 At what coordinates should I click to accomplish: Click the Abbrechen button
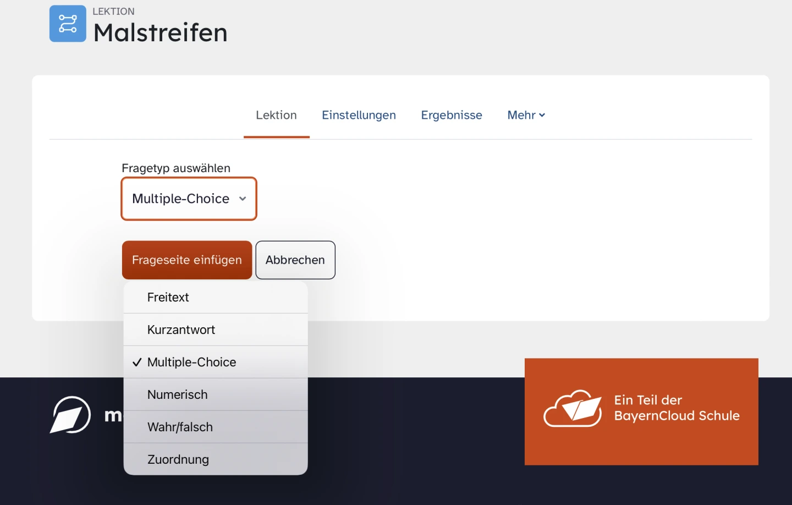click(x=295, y=260)
